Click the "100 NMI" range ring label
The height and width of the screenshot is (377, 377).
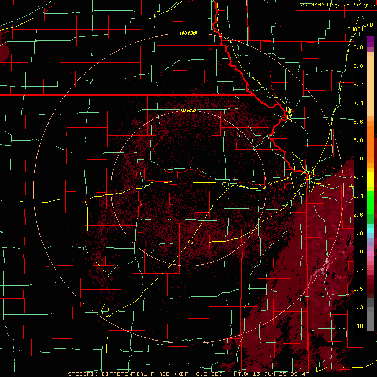[188, 33]
